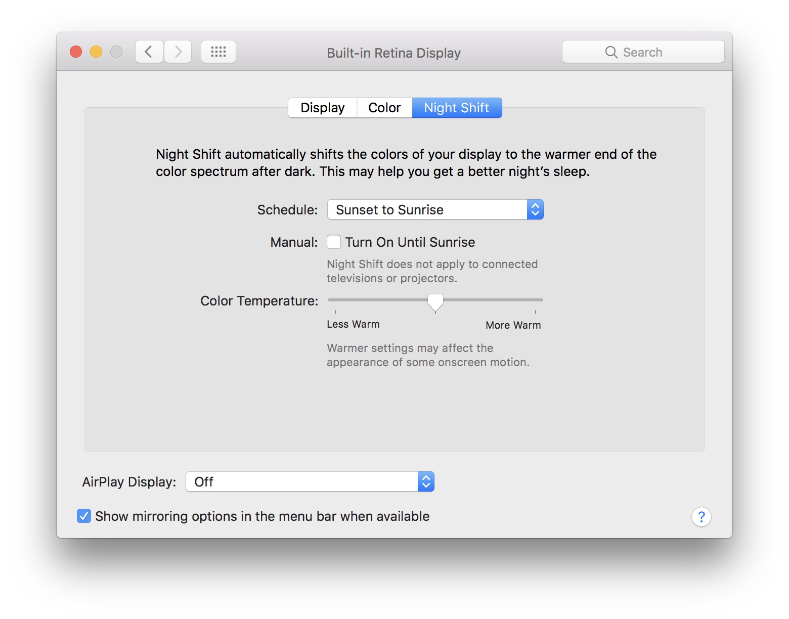Click the Schedule popup blue stepper arrows
The width and height of the screenshot is (789, 619).
(535, 209)
